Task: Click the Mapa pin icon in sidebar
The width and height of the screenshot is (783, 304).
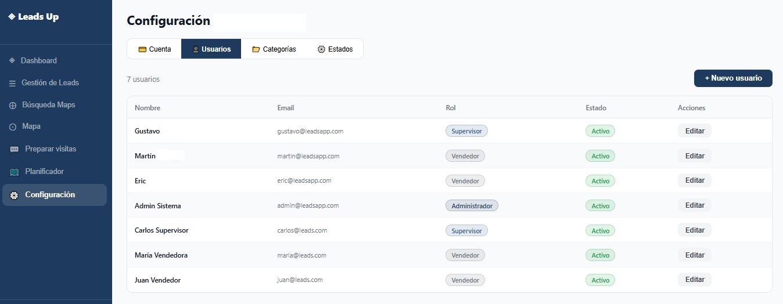Action: (x=12, y=127)
